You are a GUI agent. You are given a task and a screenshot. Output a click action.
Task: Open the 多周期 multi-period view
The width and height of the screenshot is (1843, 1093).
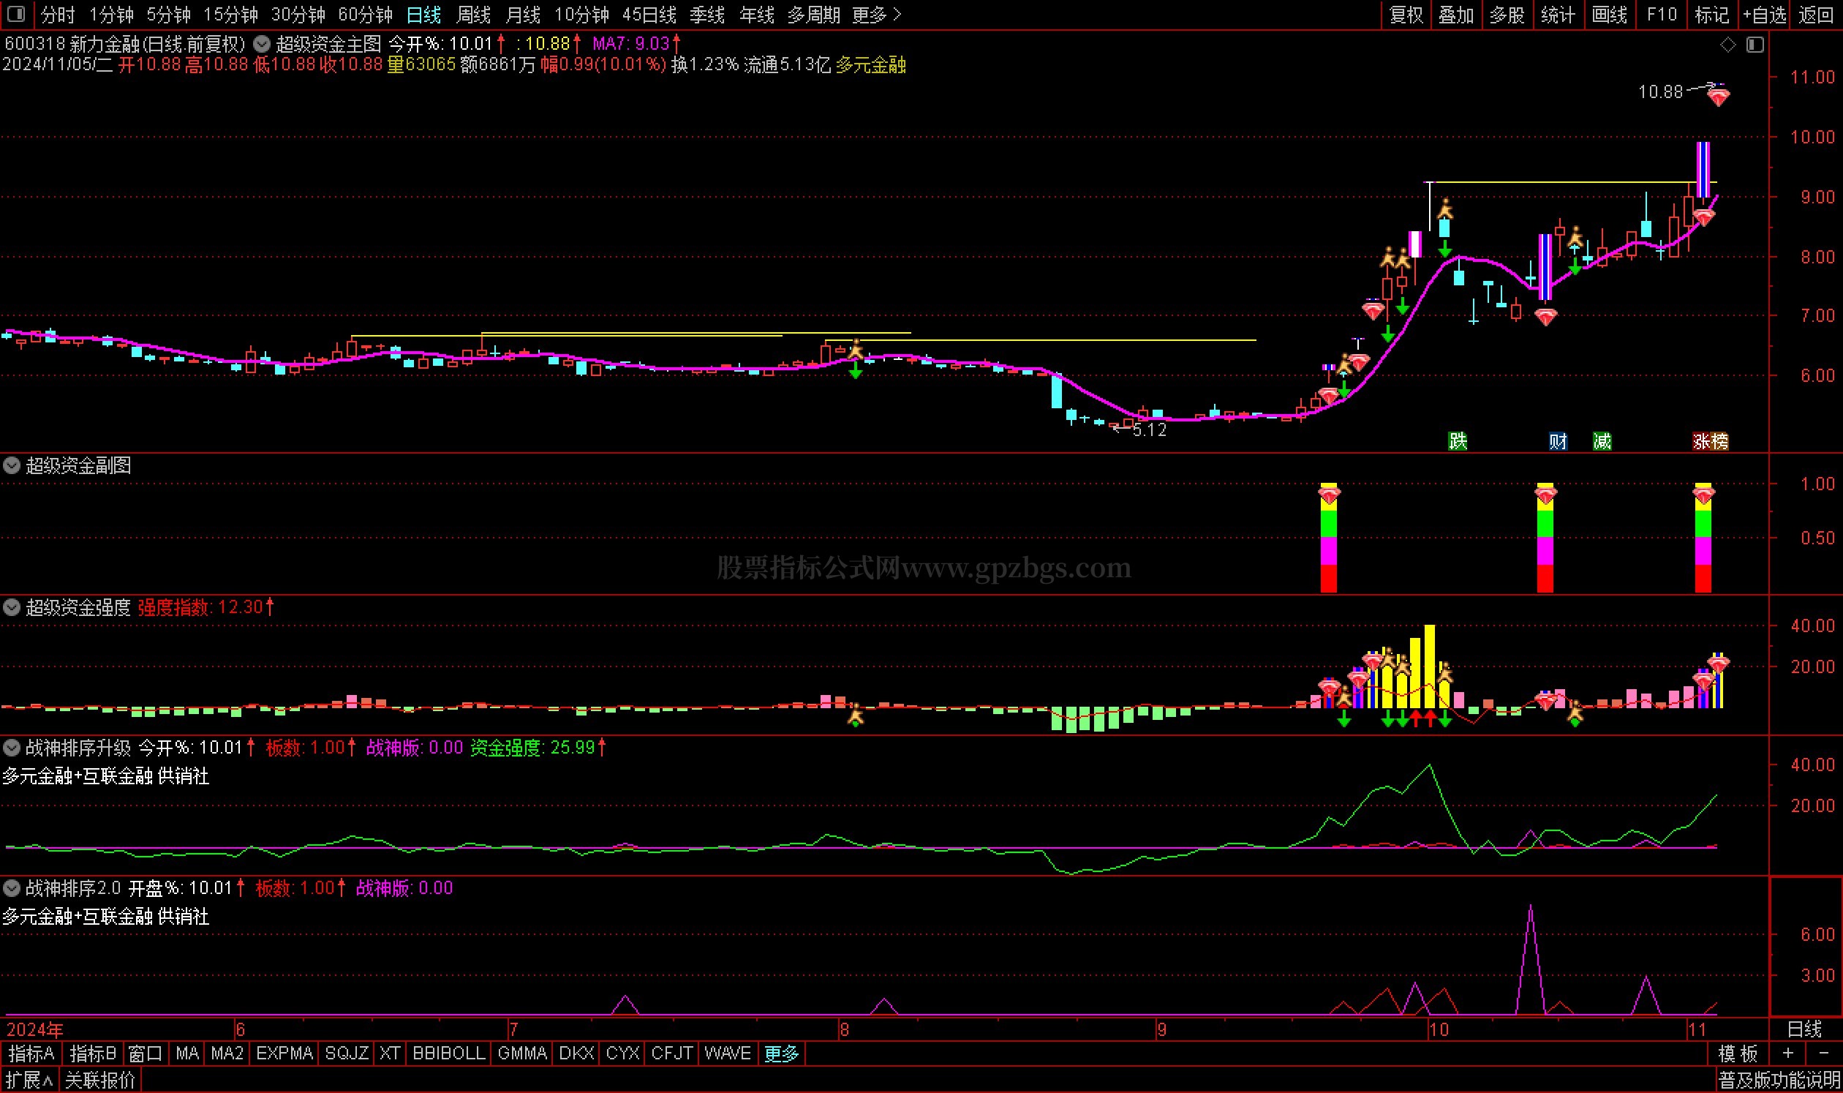pos(814,15)
